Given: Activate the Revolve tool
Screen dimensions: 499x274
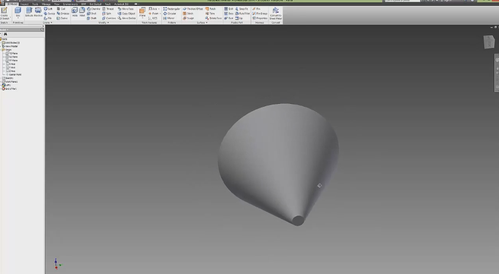Looking at the screenshot, I should click(x=38, y=12).
